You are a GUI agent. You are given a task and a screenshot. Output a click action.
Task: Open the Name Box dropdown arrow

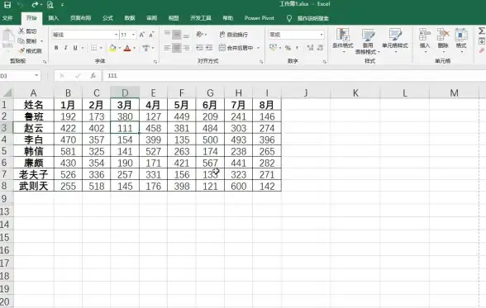click(36, 75)
